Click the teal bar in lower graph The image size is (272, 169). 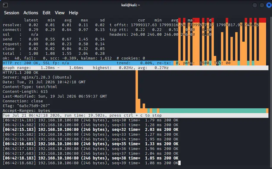tap(213, 110)
